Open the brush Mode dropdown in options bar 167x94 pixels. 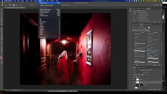24,5
